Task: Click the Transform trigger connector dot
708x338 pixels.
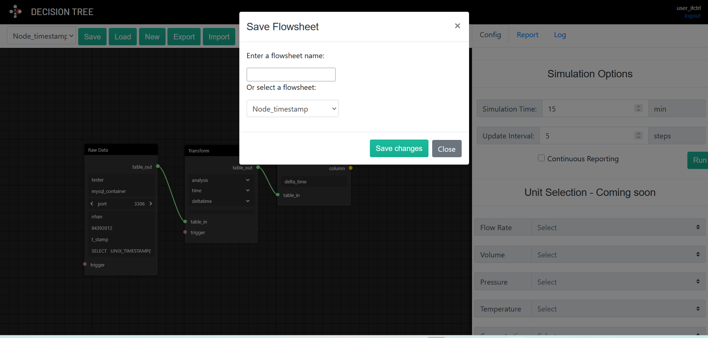Action: [185, 232]
